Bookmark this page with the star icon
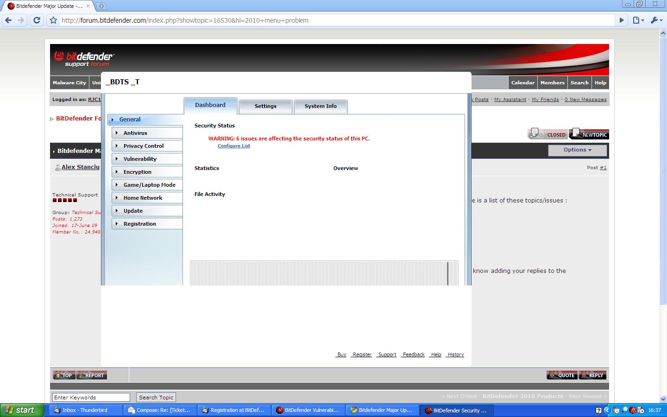 (x=53, y=20)
